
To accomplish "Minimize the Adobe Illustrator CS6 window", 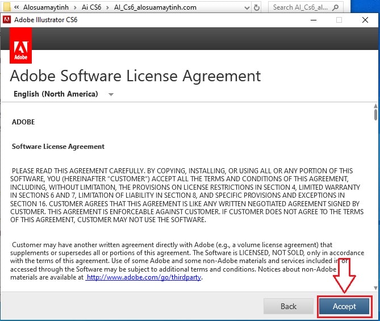I will pyautogui.click(x=314, y=20).
